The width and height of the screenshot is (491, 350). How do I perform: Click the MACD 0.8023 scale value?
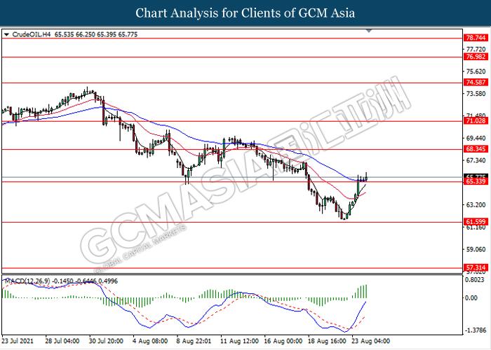(476, 280)
